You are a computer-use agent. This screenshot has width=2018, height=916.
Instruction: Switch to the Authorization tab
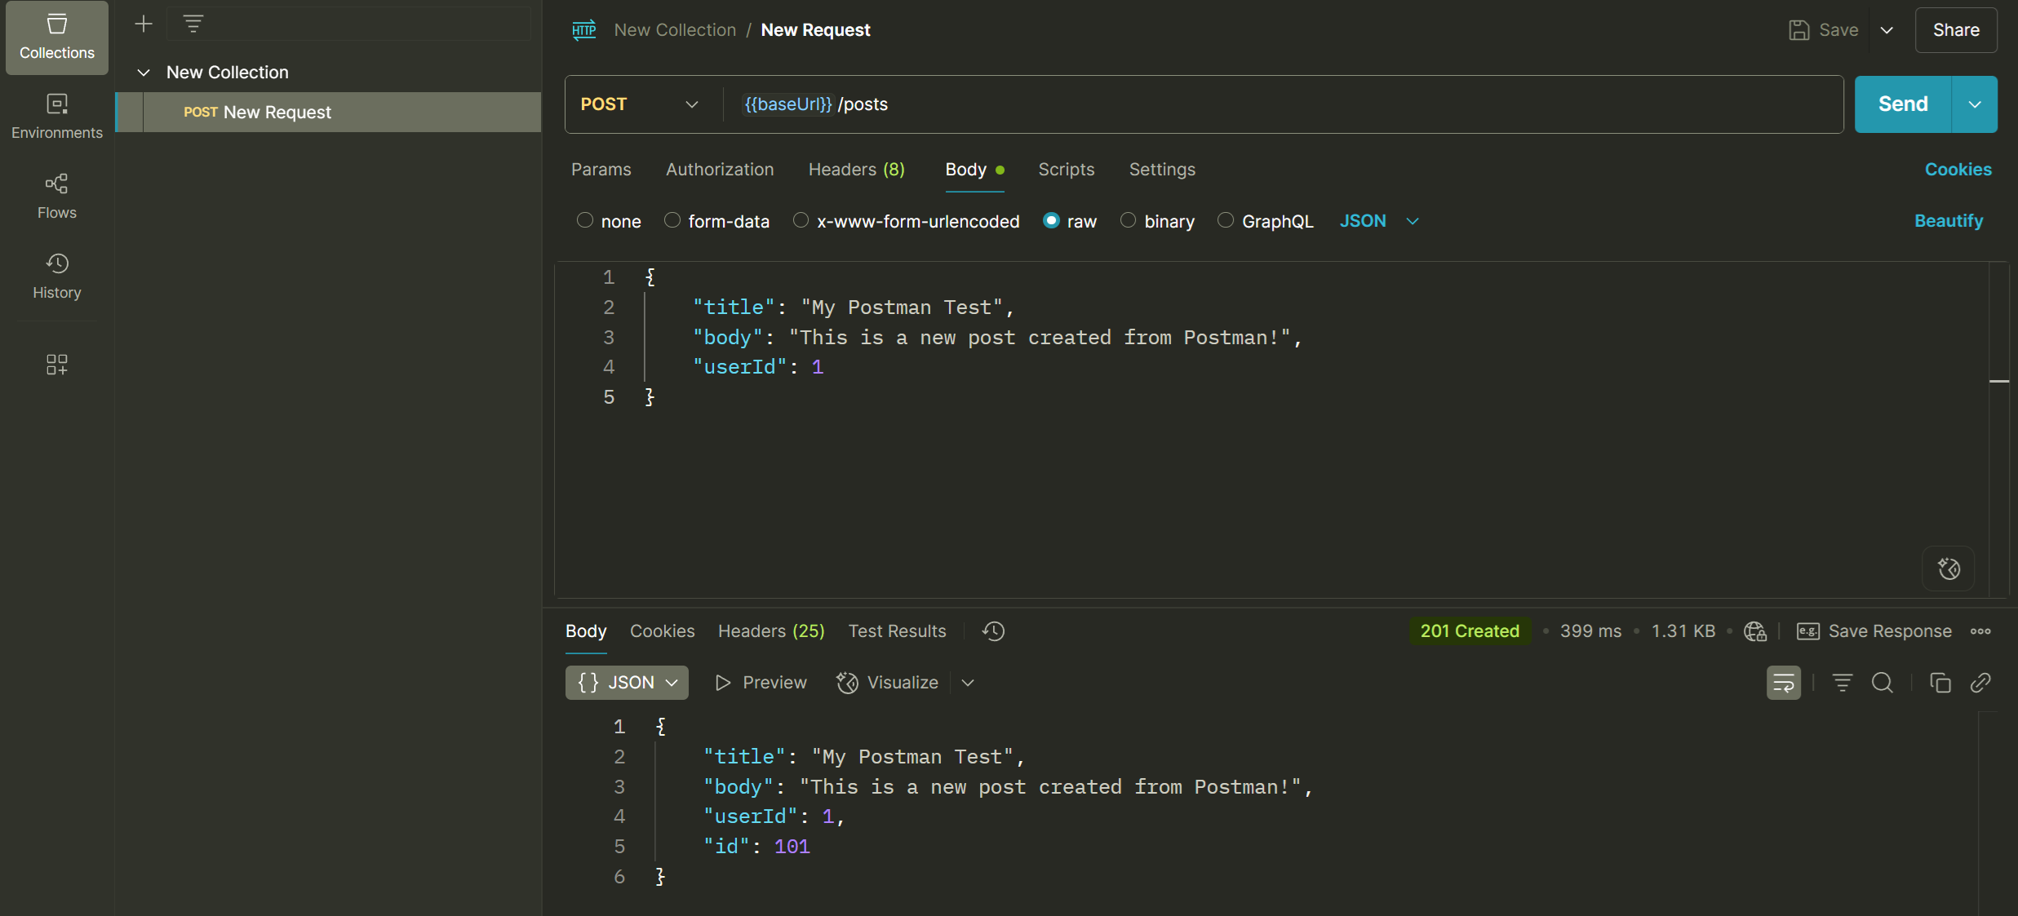tap(720, 170)
